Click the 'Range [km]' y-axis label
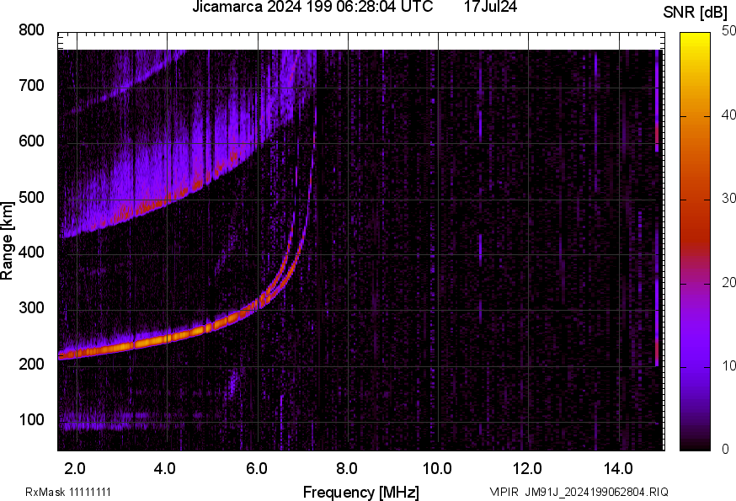This screenshot has height=501, width=736. [x=7, y=241]
